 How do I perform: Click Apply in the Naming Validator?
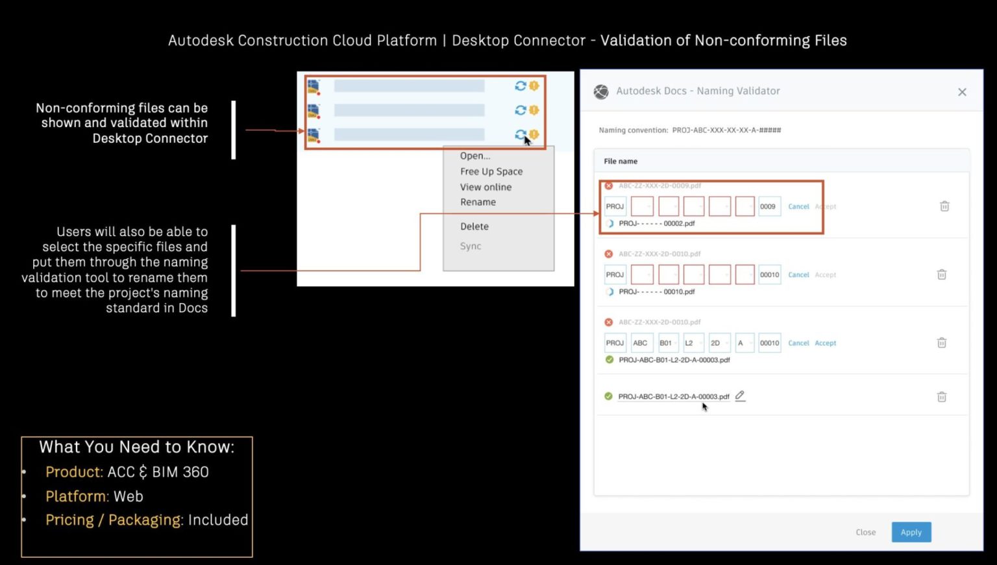click(911, 532)
